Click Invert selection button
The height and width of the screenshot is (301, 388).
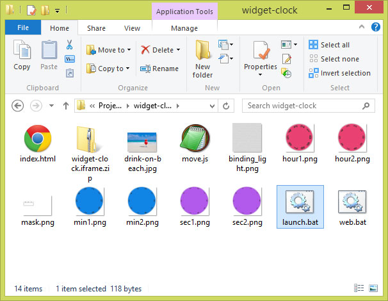click(339, 73)
